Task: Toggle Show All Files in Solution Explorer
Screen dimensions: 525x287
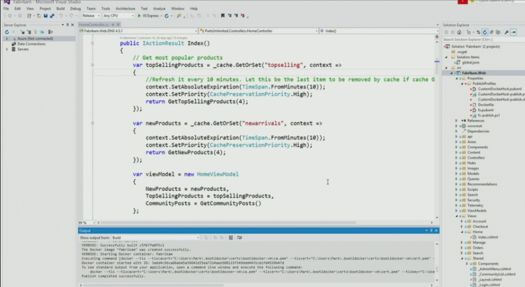Action: [498, 32]
